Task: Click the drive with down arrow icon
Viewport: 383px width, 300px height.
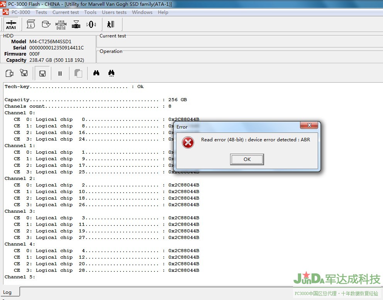Action: 46,24
